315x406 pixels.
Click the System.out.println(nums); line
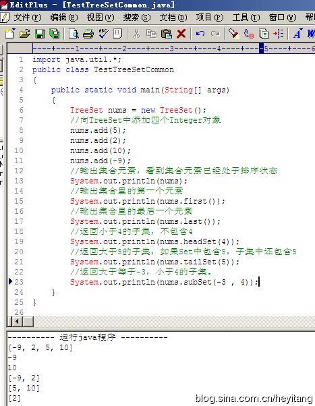click(128, 181)
